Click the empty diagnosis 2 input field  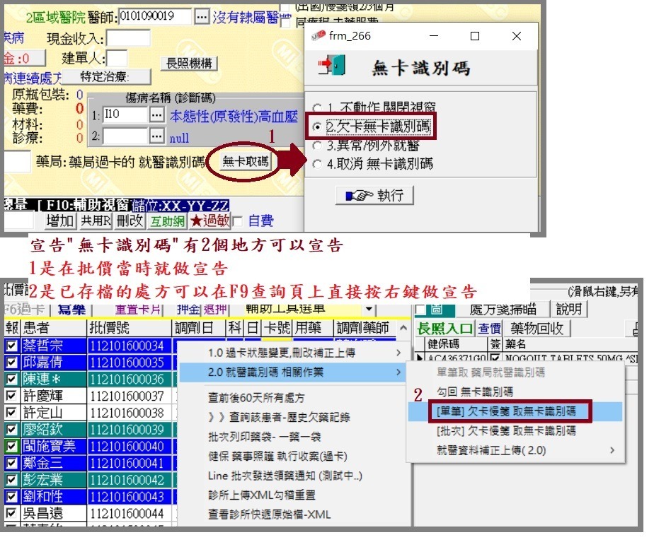pyautogui.click(x=125, y=136)
